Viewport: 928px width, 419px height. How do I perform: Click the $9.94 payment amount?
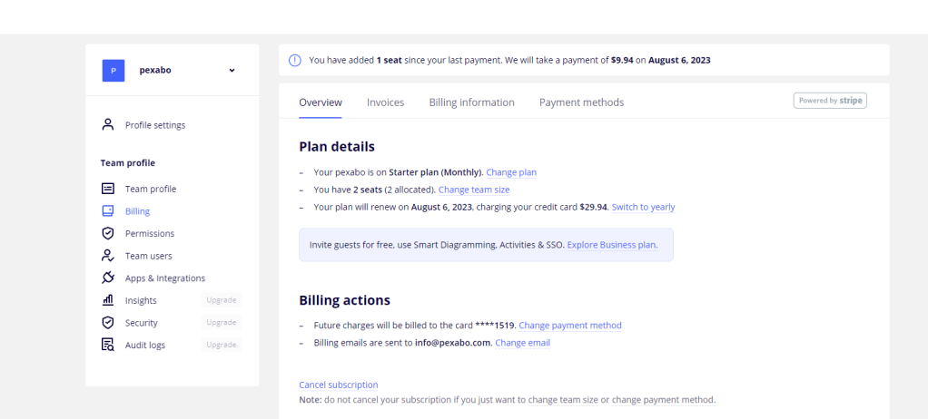coord(622,60)
